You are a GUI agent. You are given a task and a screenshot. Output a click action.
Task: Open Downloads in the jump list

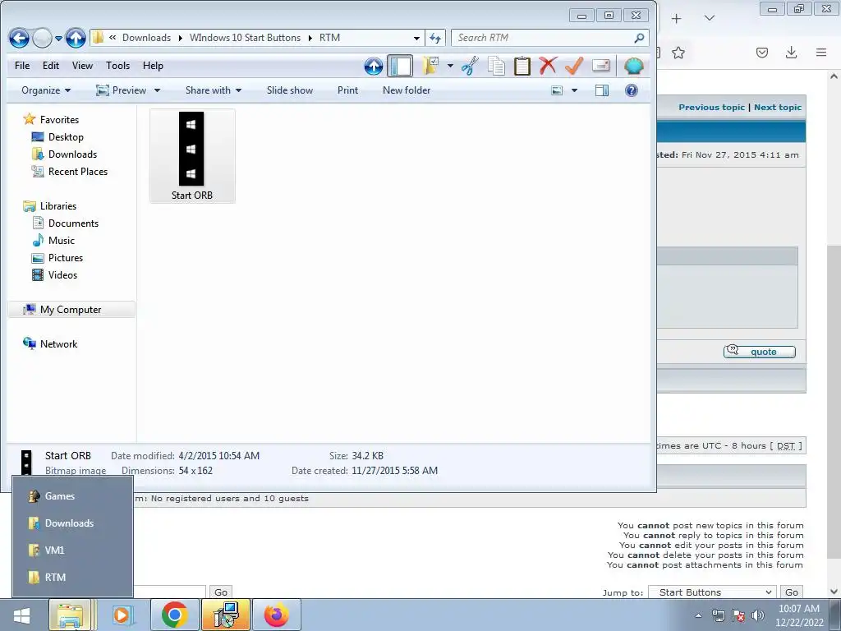click(x=72, y=523)
